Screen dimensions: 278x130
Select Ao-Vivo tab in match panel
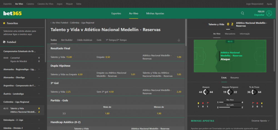[x=217, y=34]
